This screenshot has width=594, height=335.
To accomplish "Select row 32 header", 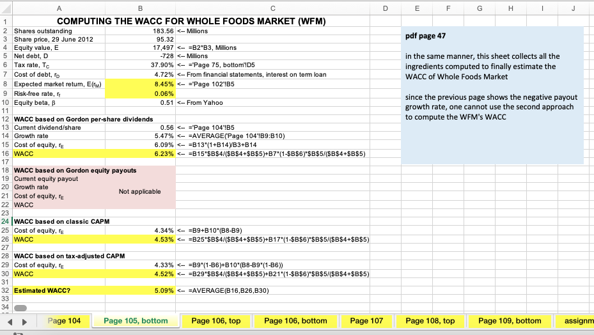I will [x=5, y=290].
